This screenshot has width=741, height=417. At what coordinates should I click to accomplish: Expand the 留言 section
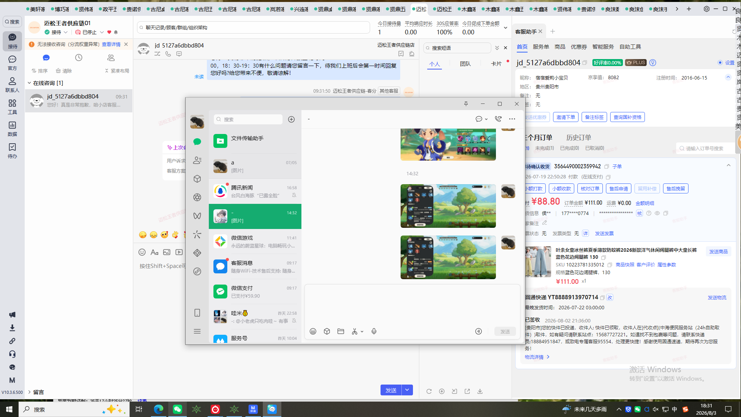(29, 392)
